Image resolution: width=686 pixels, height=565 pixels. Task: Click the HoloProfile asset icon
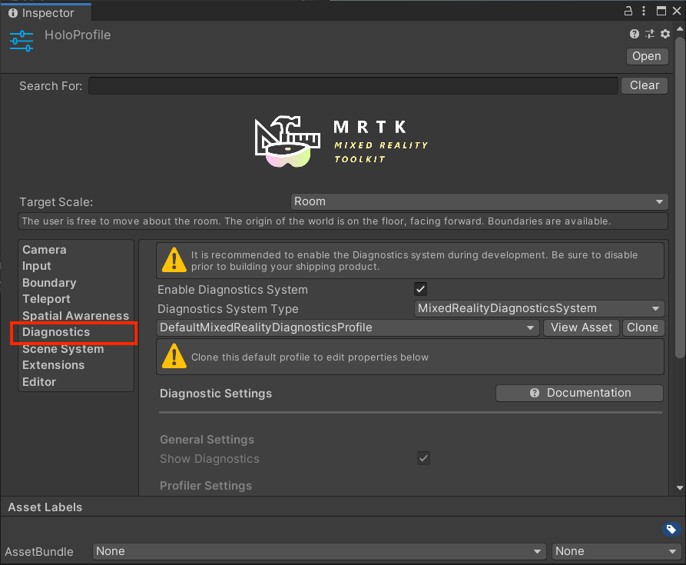[x=22, y=40]
